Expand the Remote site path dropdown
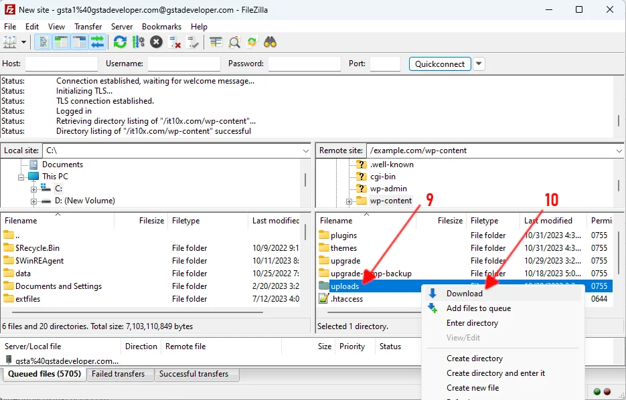This screenshot has height=400, width=626. (618, 151)
